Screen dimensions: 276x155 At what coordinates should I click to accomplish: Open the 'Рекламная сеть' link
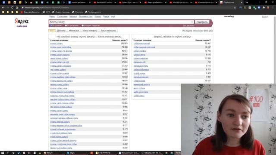(x=85, y=16)
